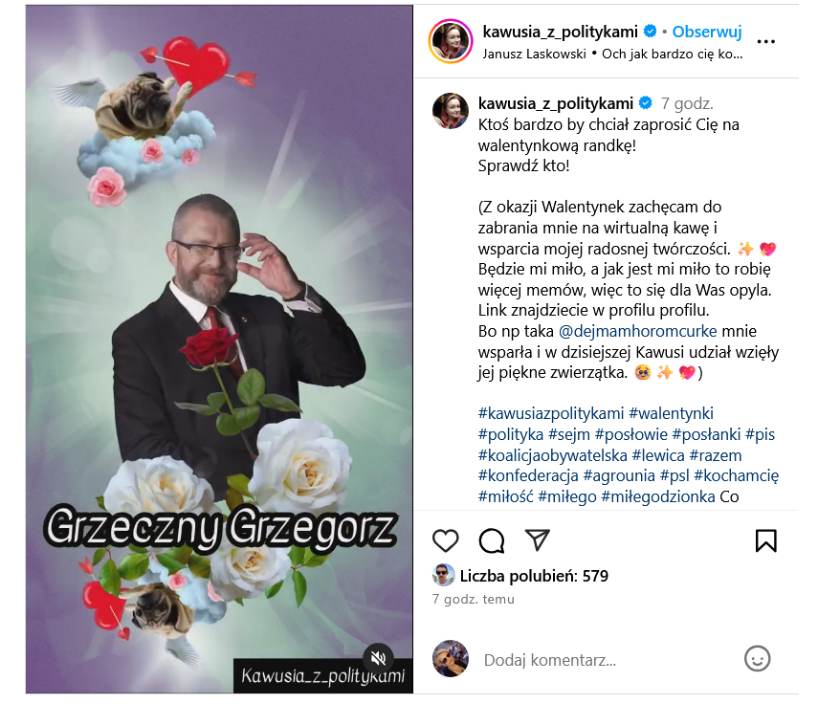View the list of 579 likes

pyautogui.click(x=534, y=576)
